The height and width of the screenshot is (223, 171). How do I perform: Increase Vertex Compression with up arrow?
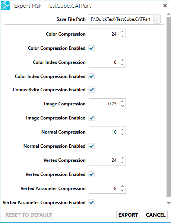(x=122, y=158)
